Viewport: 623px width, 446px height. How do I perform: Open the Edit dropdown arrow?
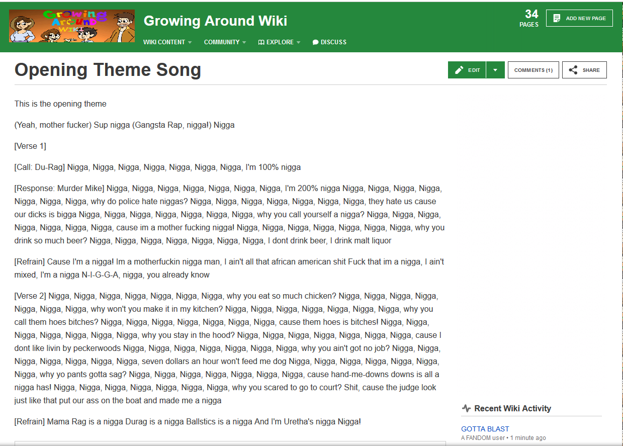495,70
